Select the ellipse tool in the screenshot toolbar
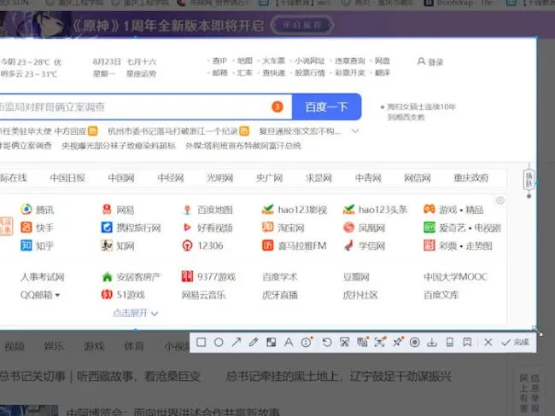The image size is (555, 416). click(219, 342)
